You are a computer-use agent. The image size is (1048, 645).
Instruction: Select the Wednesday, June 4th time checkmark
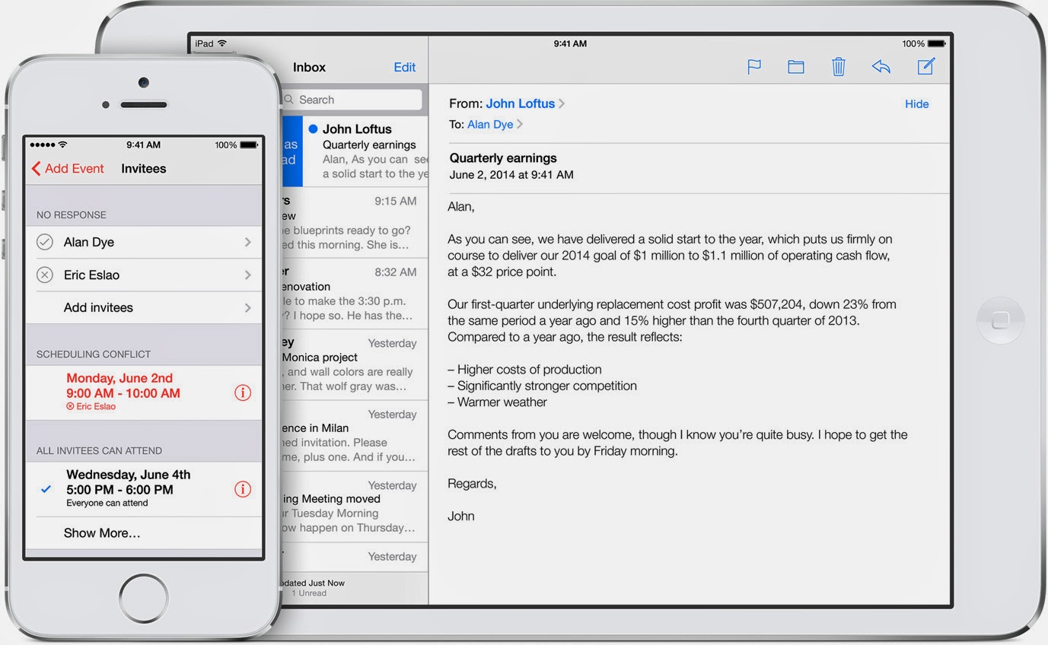coord(46,489)
